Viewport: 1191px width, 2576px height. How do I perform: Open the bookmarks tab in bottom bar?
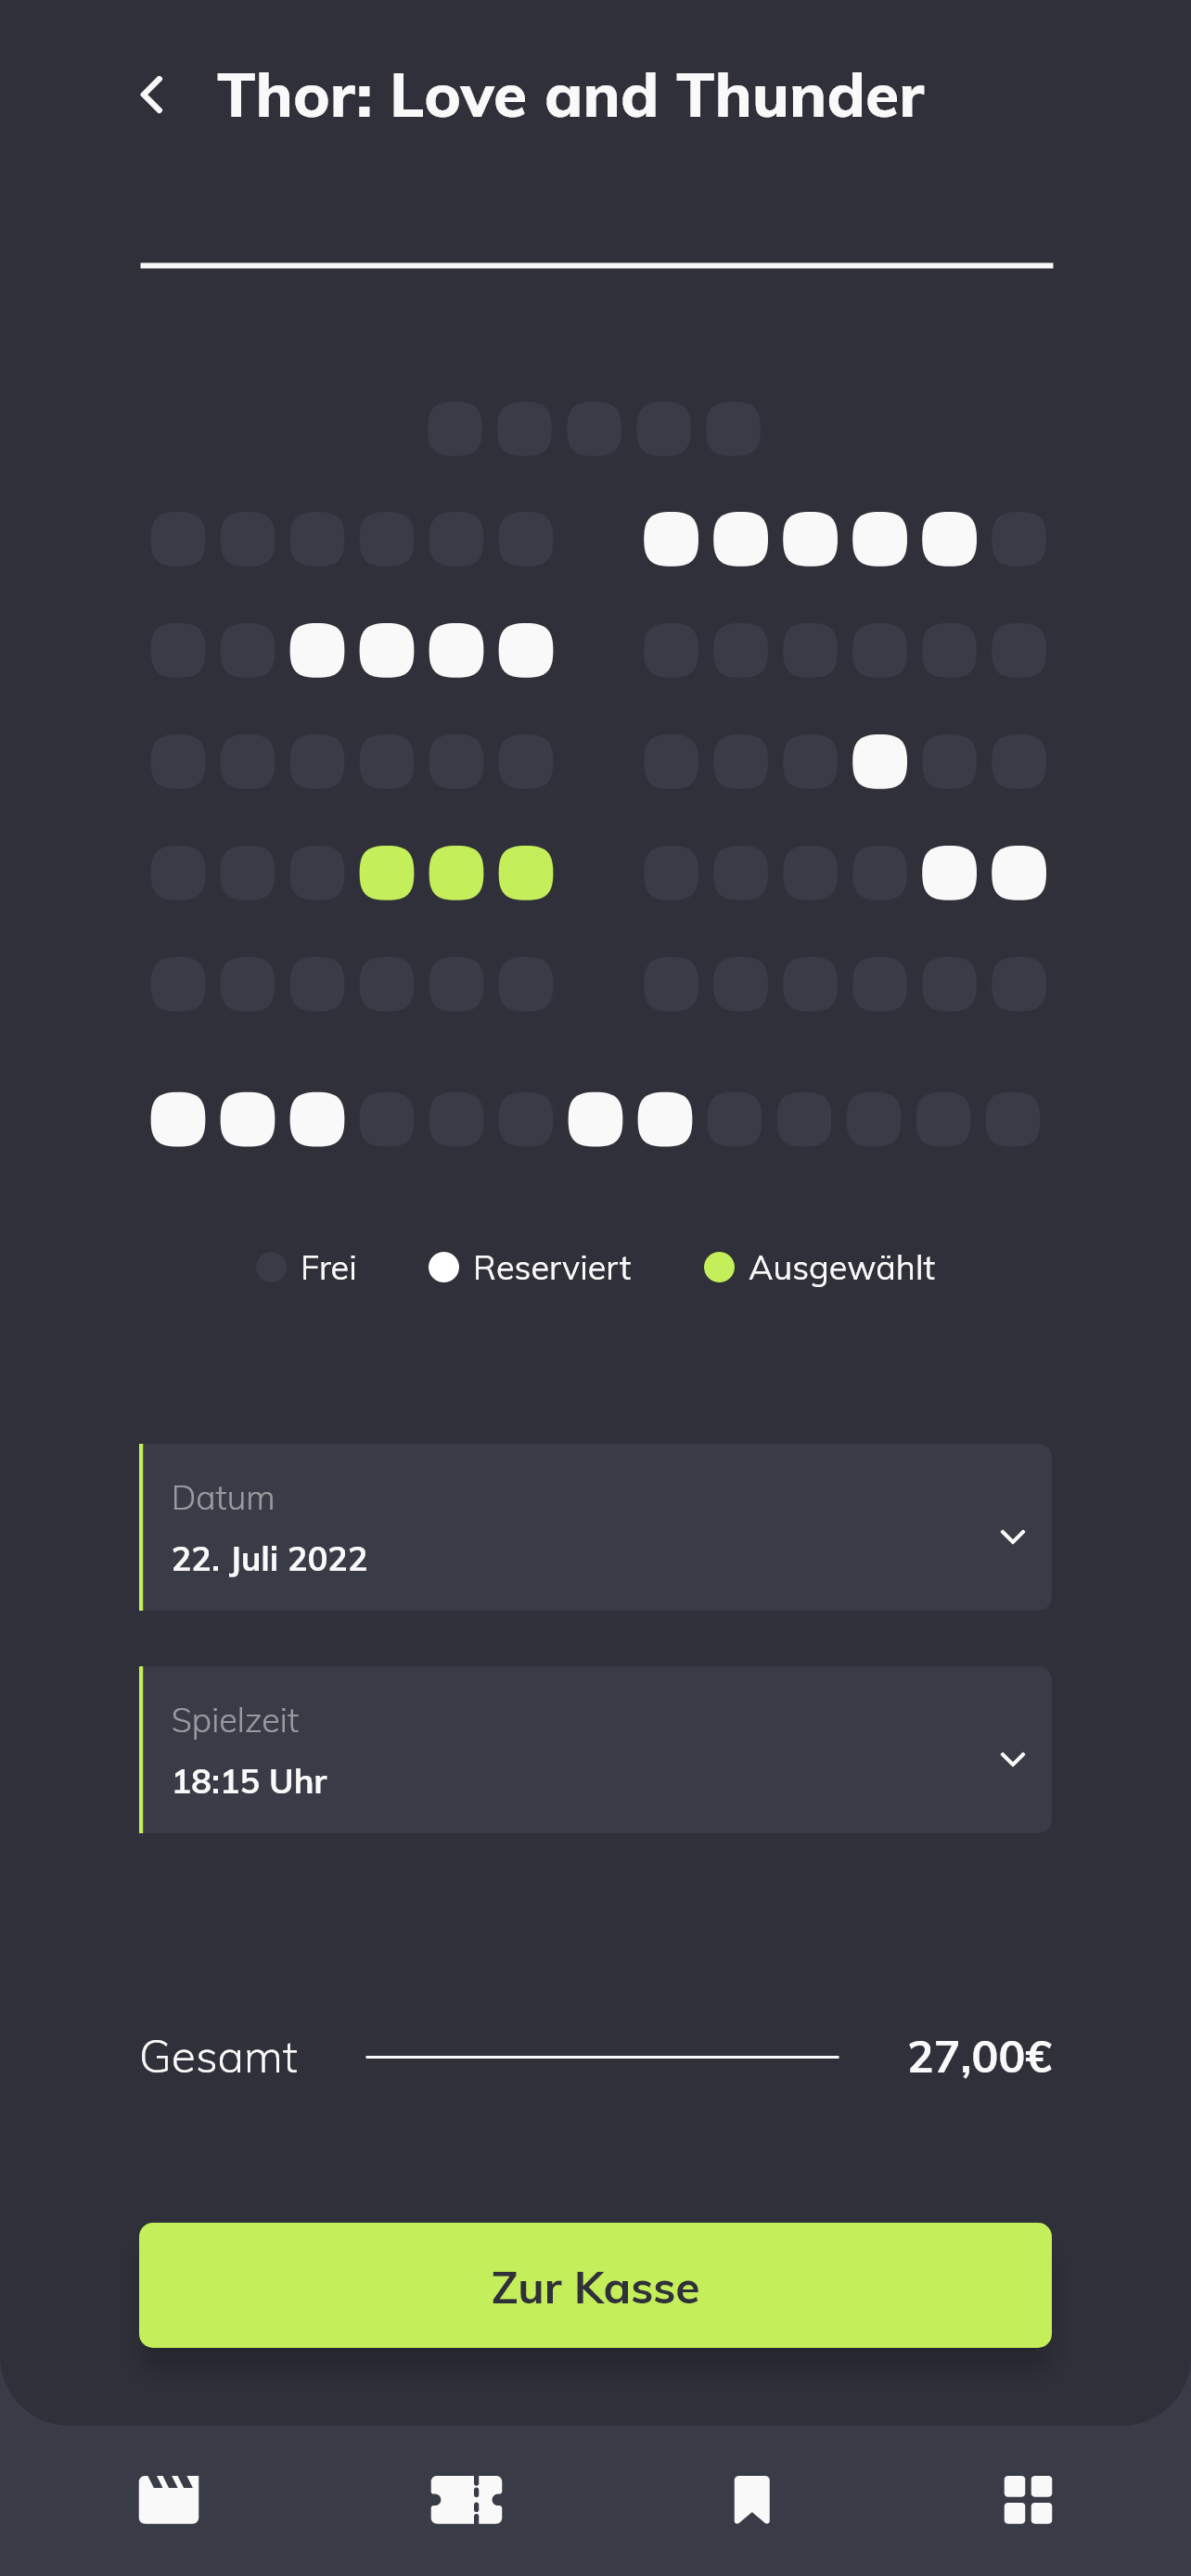(x=751, y=2499)
